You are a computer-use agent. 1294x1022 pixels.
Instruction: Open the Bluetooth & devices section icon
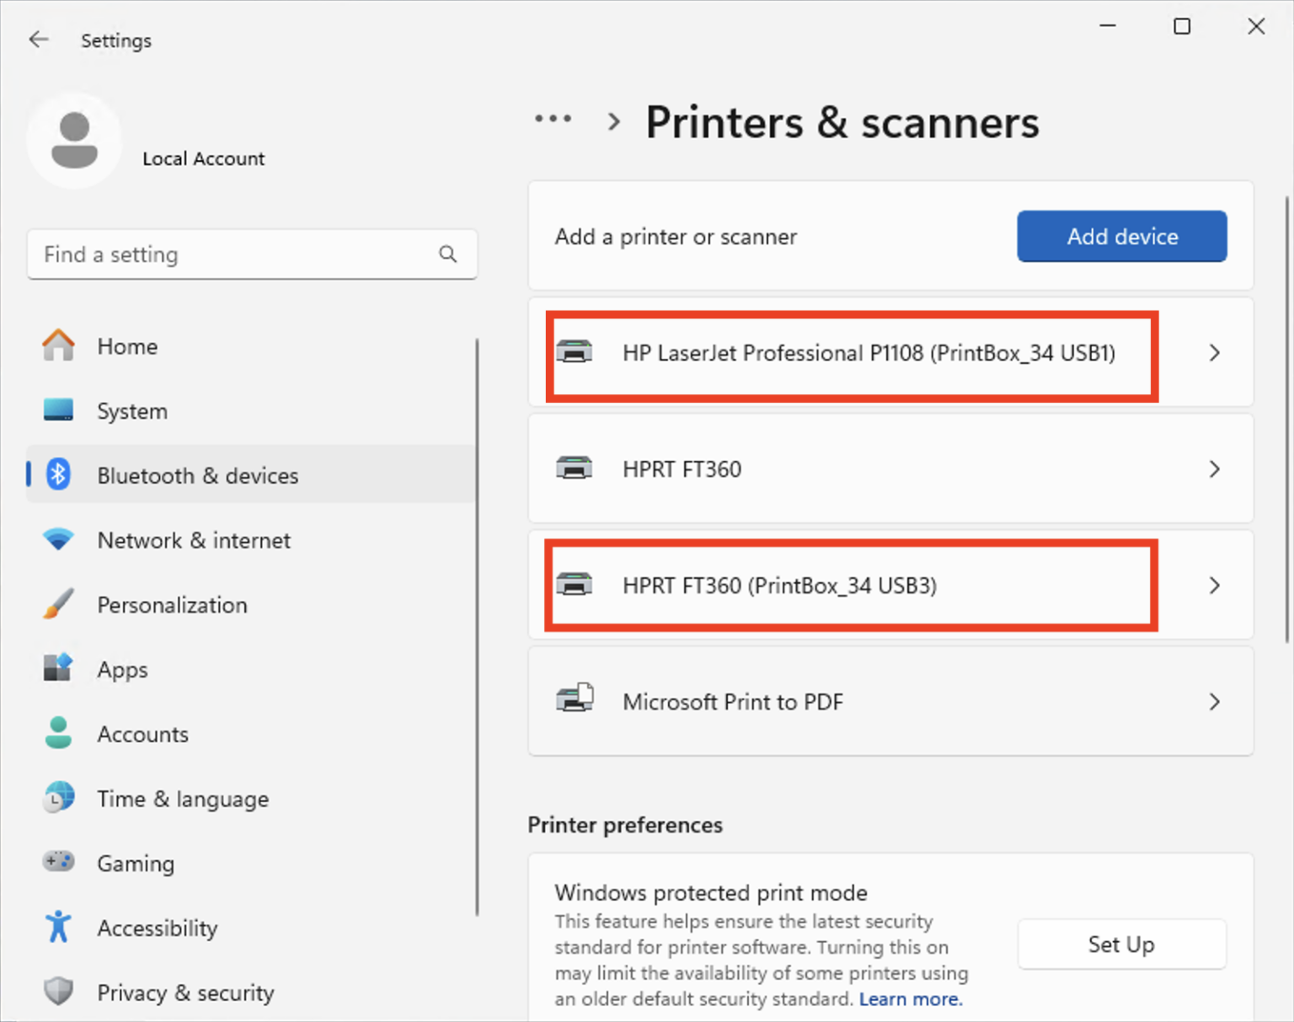coord(57,474)
